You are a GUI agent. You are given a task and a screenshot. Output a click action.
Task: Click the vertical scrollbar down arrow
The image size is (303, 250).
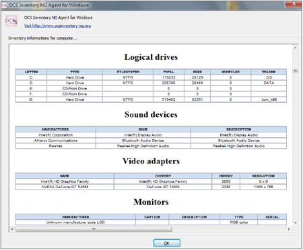[x=296, y=223]
